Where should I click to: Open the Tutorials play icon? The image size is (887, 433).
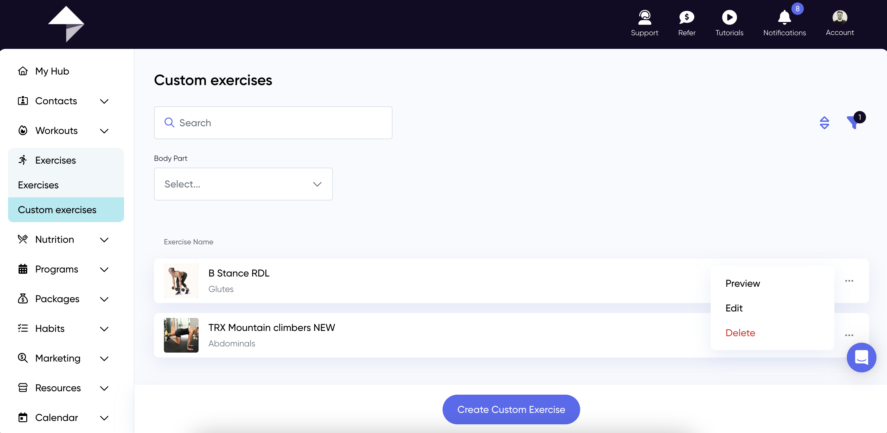tap(729, 17)
